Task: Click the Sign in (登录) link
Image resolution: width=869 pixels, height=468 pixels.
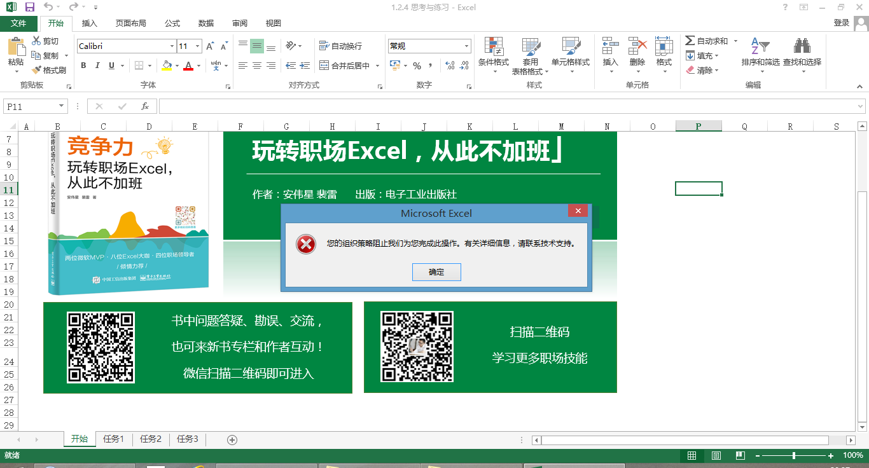Action: pyautogui.click(x=842, y=23)
